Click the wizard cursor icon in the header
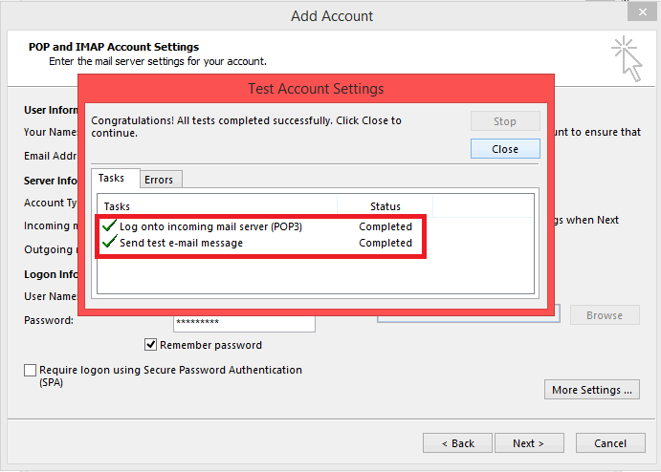661x472 pixels. pyautogui.click(x=627, y=58)
